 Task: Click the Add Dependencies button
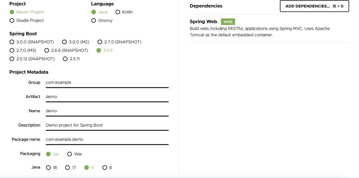point(314,6)
